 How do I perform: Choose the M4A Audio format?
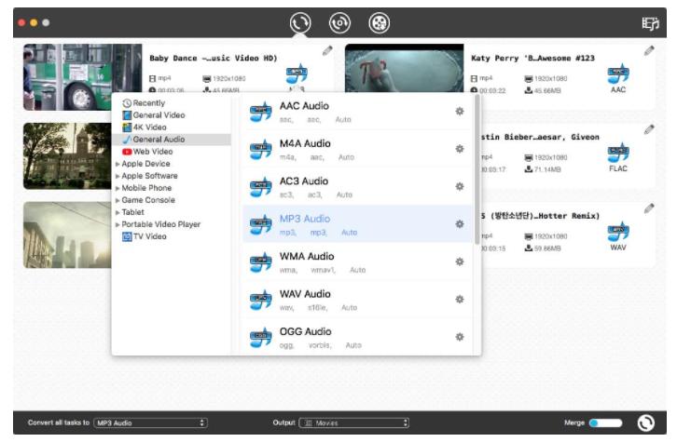coord(357,149)
